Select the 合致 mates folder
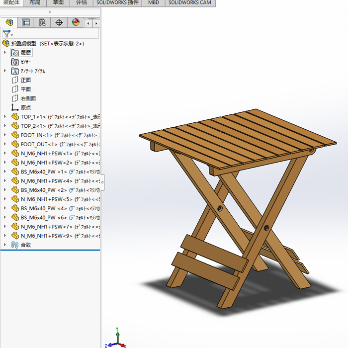 pos(21,245)
